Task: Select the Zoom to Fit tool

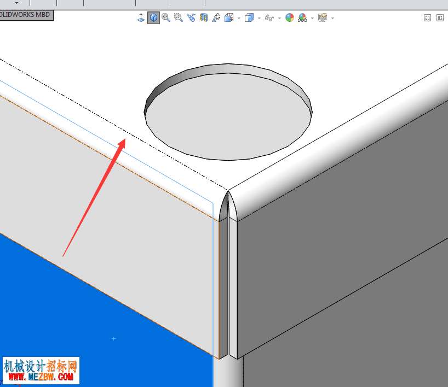Action: pyautogui.click(x=166, y=17)
